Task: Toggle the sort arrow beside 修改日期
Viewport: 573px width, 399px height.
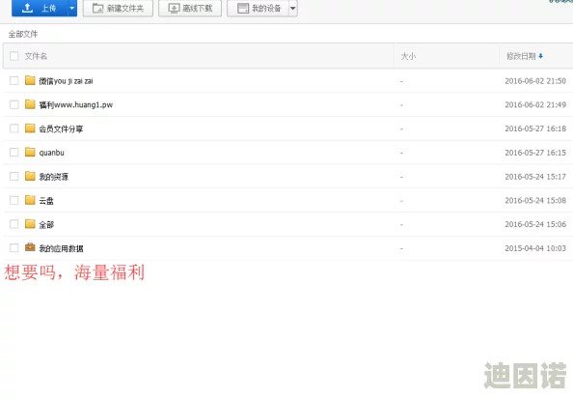Action: click(540, 56)
